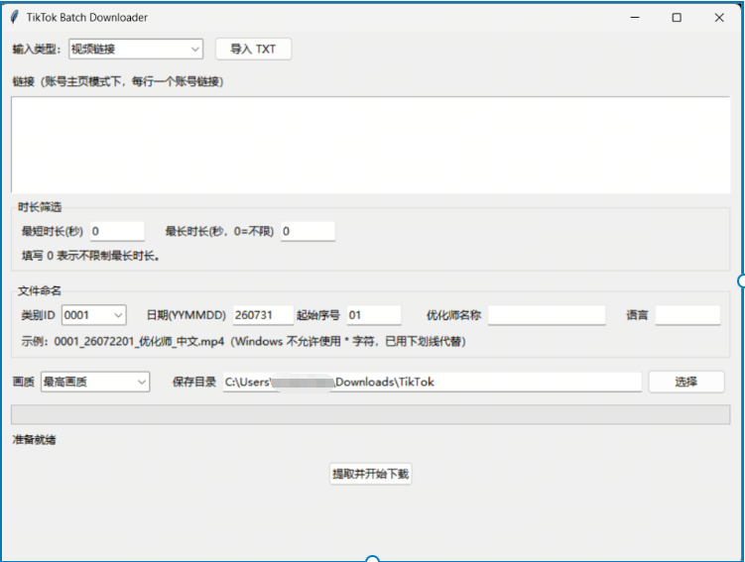The image size is (745, 562).
Task: Maximize the TikTok Batch Downloader window
Action: pyautogui.click(x=677, y=18)
